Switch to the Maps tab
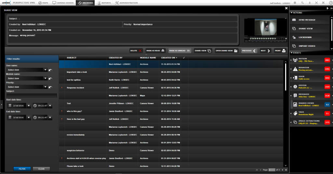This screenshot has height=174, width=333. 43,3
